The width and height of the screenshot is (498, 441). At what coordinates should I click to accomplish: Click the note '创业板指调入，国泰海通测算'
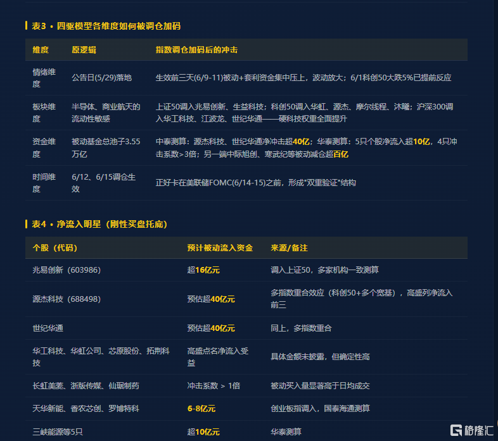point(320,409)
